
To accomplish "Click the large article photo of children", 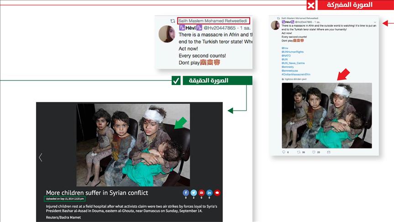I will 133,145.
